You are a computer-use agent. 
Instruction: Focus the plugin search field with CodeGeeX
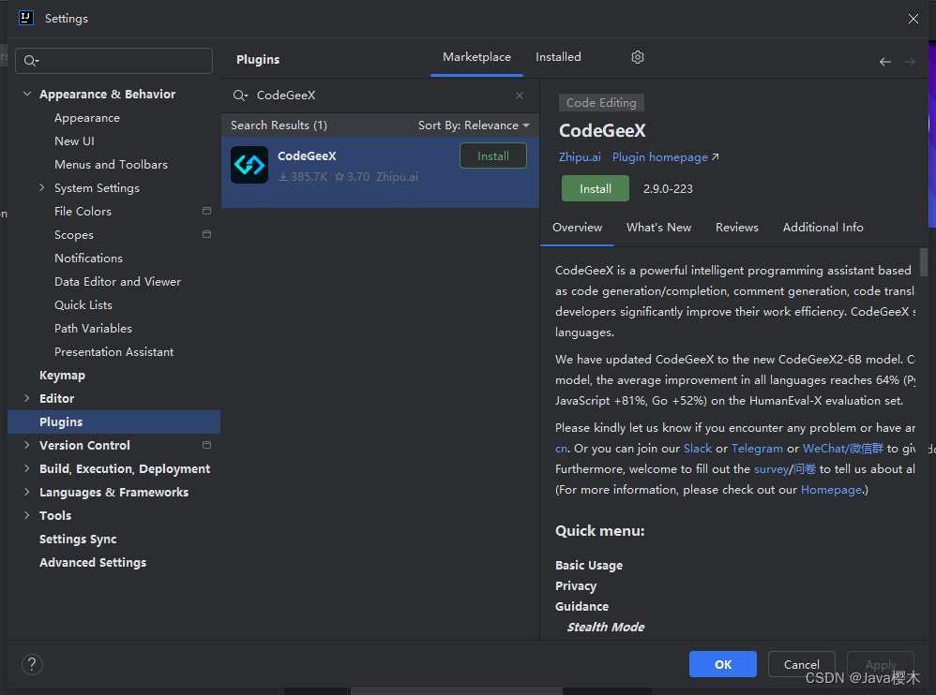tap(380, 96)
